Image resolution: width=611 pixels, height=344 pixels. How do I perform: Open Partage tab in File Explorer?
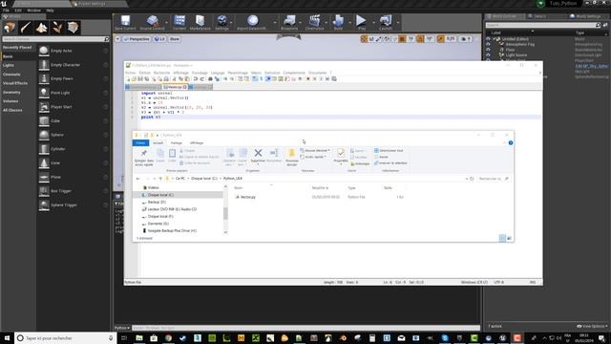(176, 143)
